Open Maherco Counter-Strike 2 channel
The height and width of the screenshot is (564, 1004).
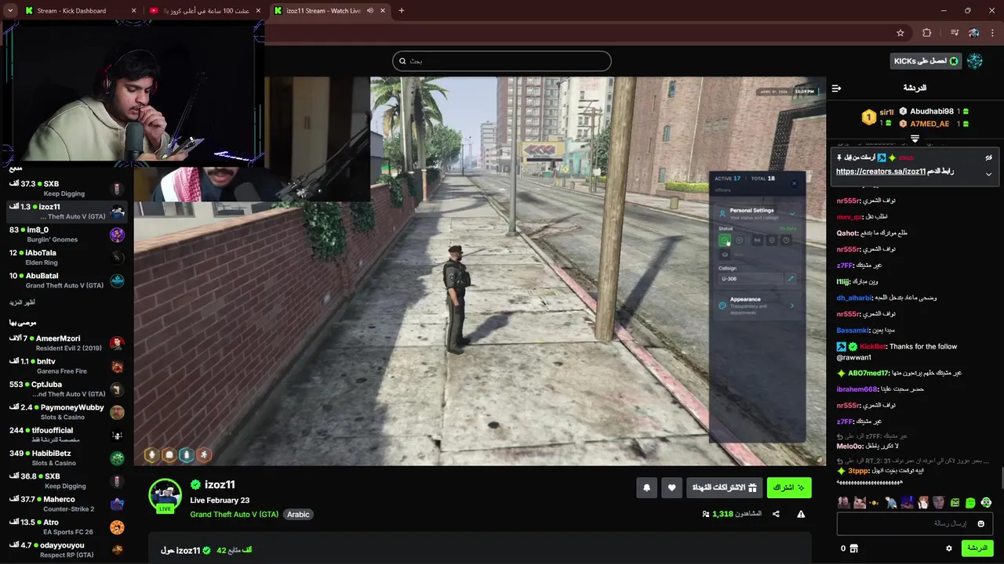click(x=67, y=504)
